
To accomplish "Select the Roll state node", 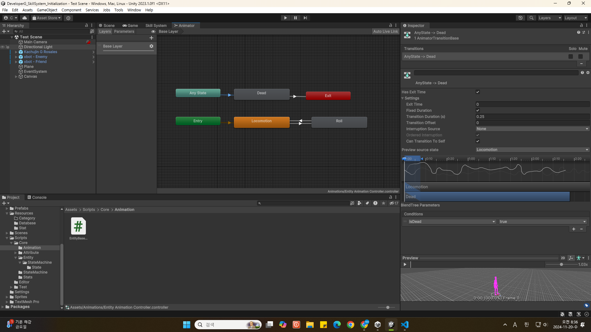I will tap(339, 122).
